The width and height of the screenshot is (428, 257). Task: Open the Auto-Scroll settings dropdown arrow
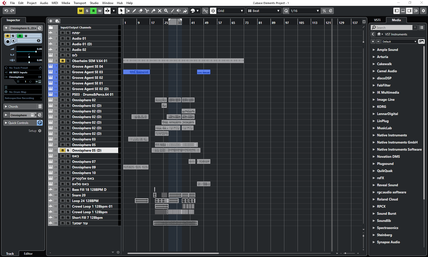coord(114,11)
